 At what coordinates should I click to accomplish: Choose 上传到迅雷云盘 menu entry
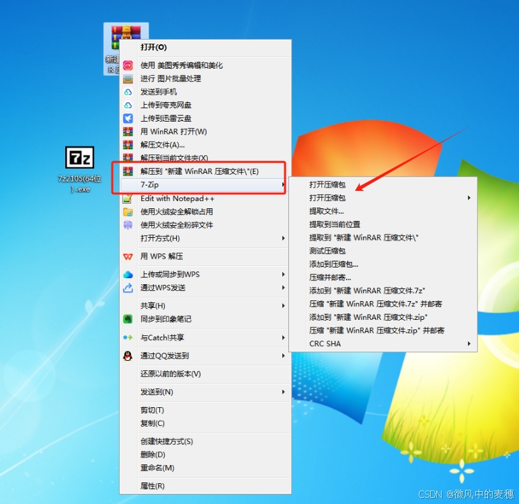[205, 118]
